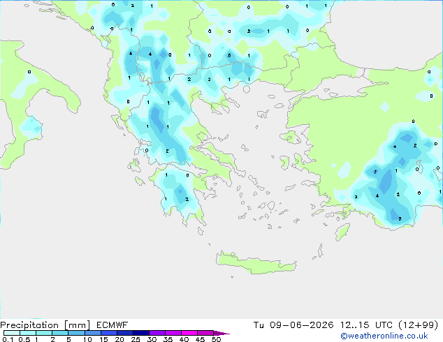Click the '12..15 UTC' time text
The image size is (443, 342).
pyautogui.click(x=366, y=325)
